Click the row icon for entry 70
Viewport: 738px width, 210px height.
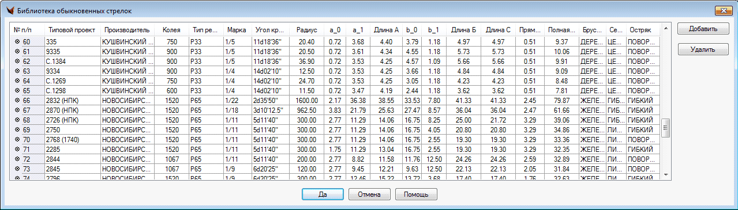pyautogui.click(x=17, y=140)
